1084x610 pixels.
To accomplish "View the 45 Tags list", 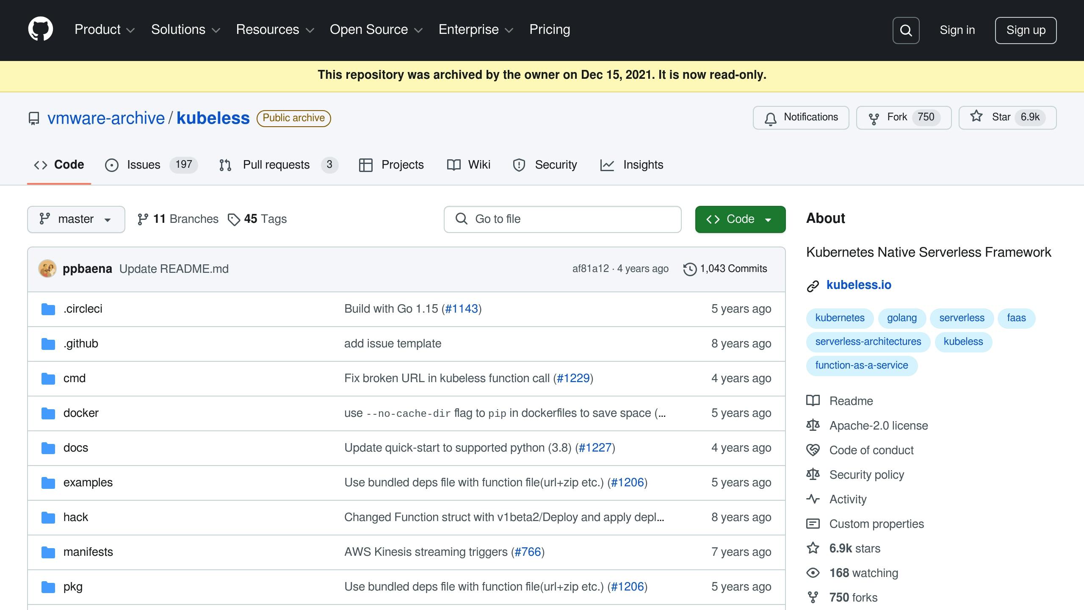I will (x=257, y=219).
